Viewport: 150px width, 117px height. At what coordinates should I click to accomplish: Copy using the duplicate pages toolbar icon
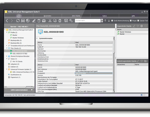(55, 21)
